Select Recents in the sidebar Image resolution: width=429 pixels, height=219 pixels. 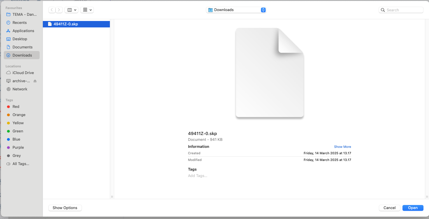[x=20, y=22]
